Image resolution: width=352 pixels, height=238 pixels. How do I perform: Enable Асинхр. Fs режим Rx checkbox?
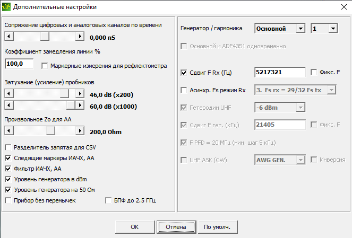(x=184, y=90)
